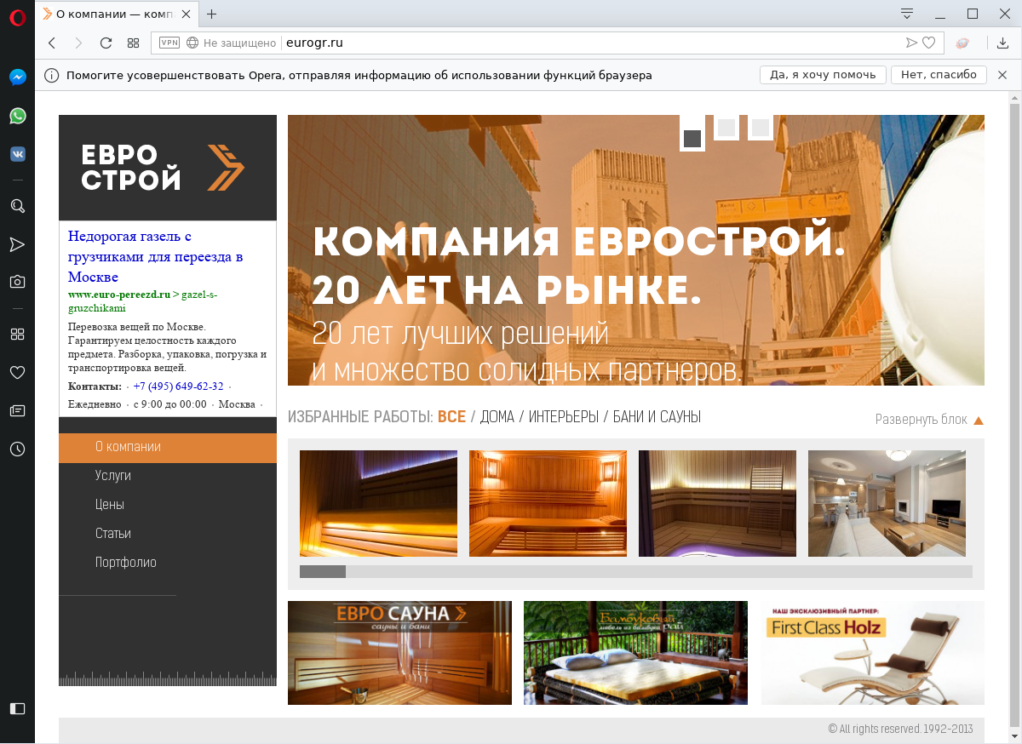This screenshot has height=744, width=1022.
Task: Click the main 'Компания Еврострой' hero banner
Action: 636,250
